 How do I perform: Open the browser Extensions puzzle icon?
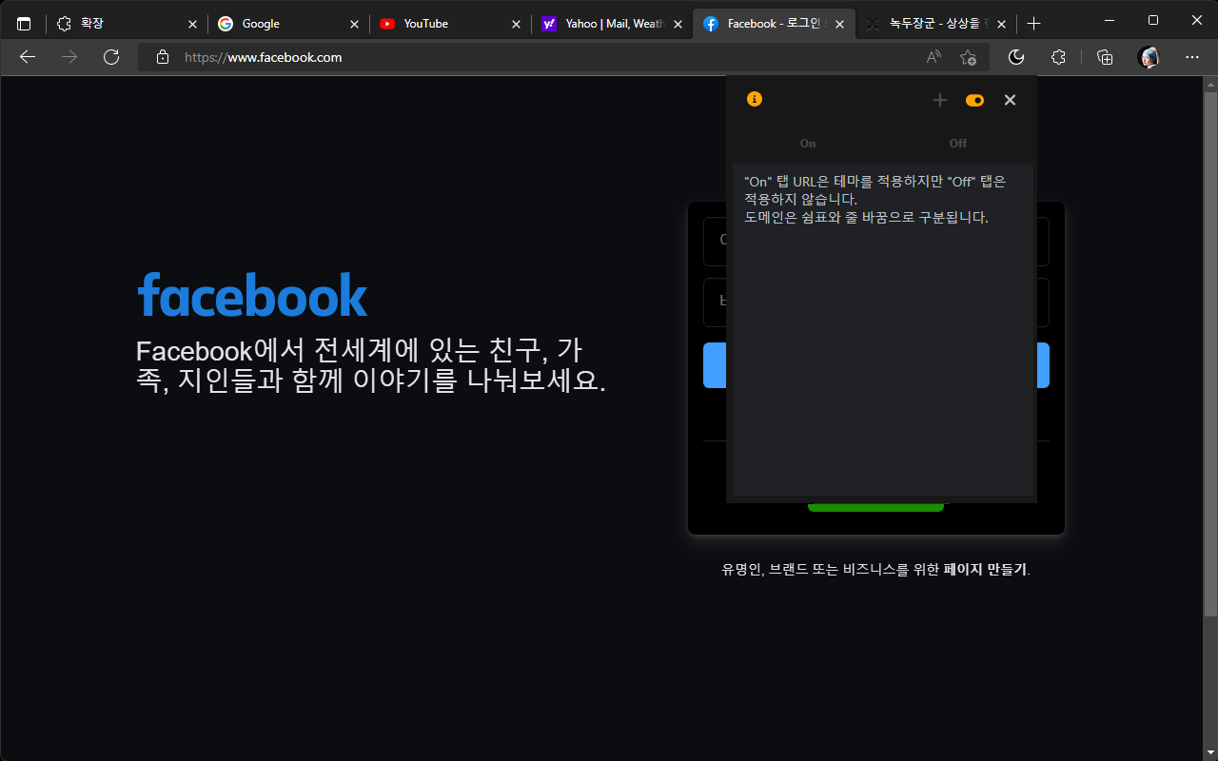click(x=1058, y=57)
